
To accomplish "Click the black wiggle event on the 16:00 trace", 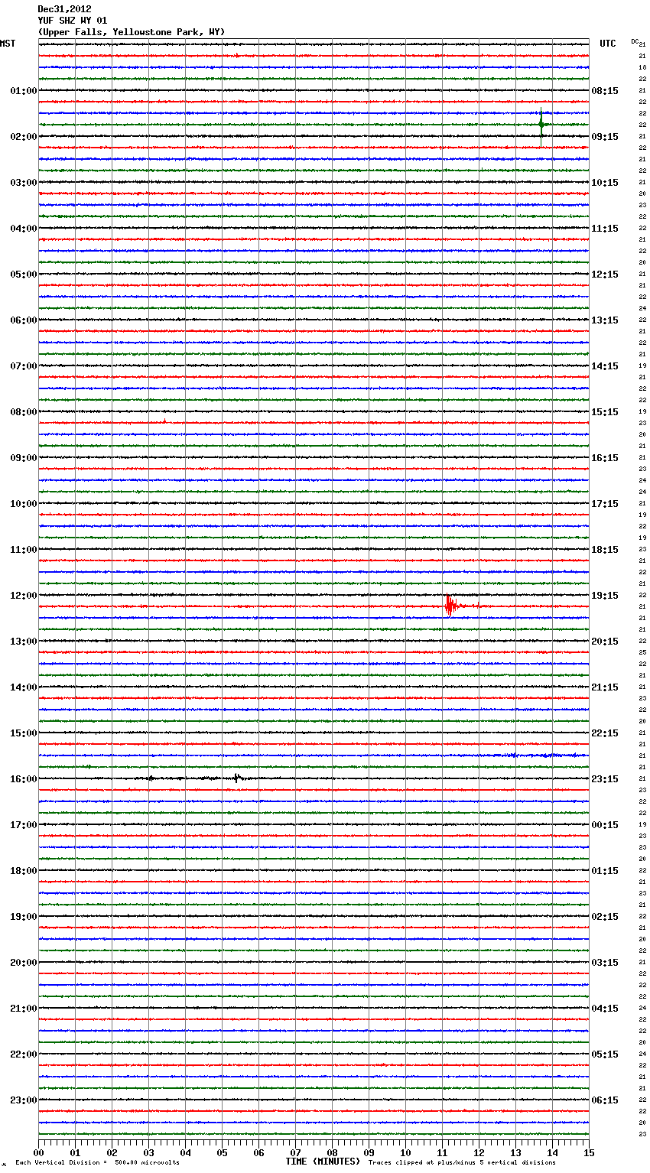I will [x=237, y=778].
